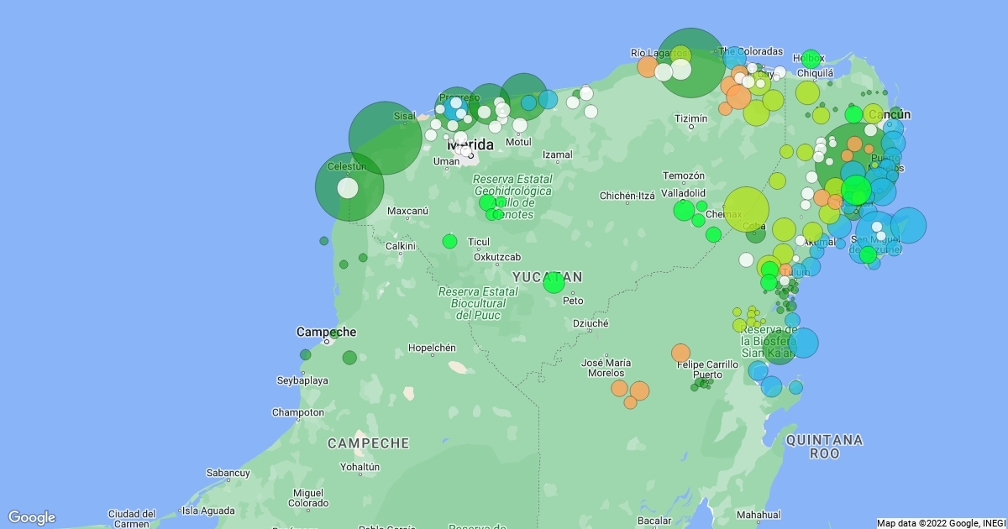Click the Cancún city label
The width and height of the screenshot is (1008, 529).
point(889,114)
